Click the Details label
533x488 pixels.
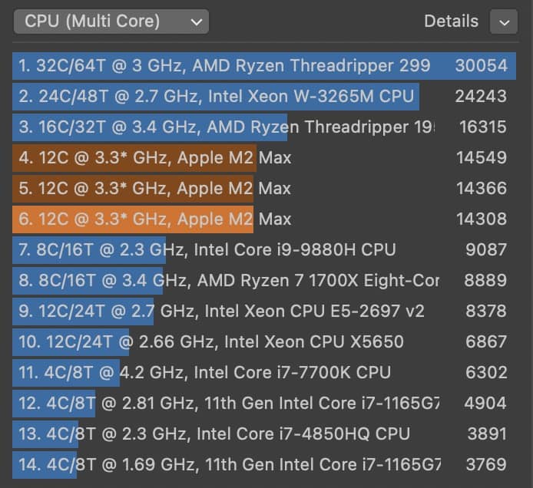point(451,21)
